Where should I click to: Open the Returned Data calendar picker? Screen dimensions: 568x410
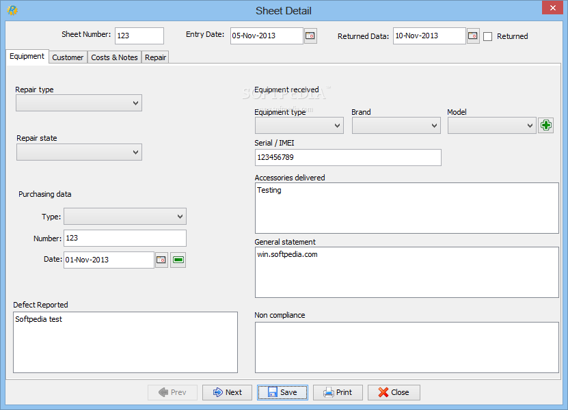pos(473,36)
